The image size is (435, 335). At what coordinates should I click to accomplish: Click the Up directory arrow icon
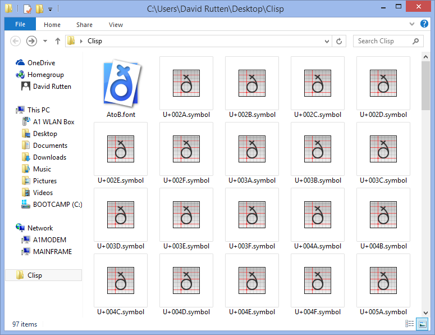click(58, 41)
